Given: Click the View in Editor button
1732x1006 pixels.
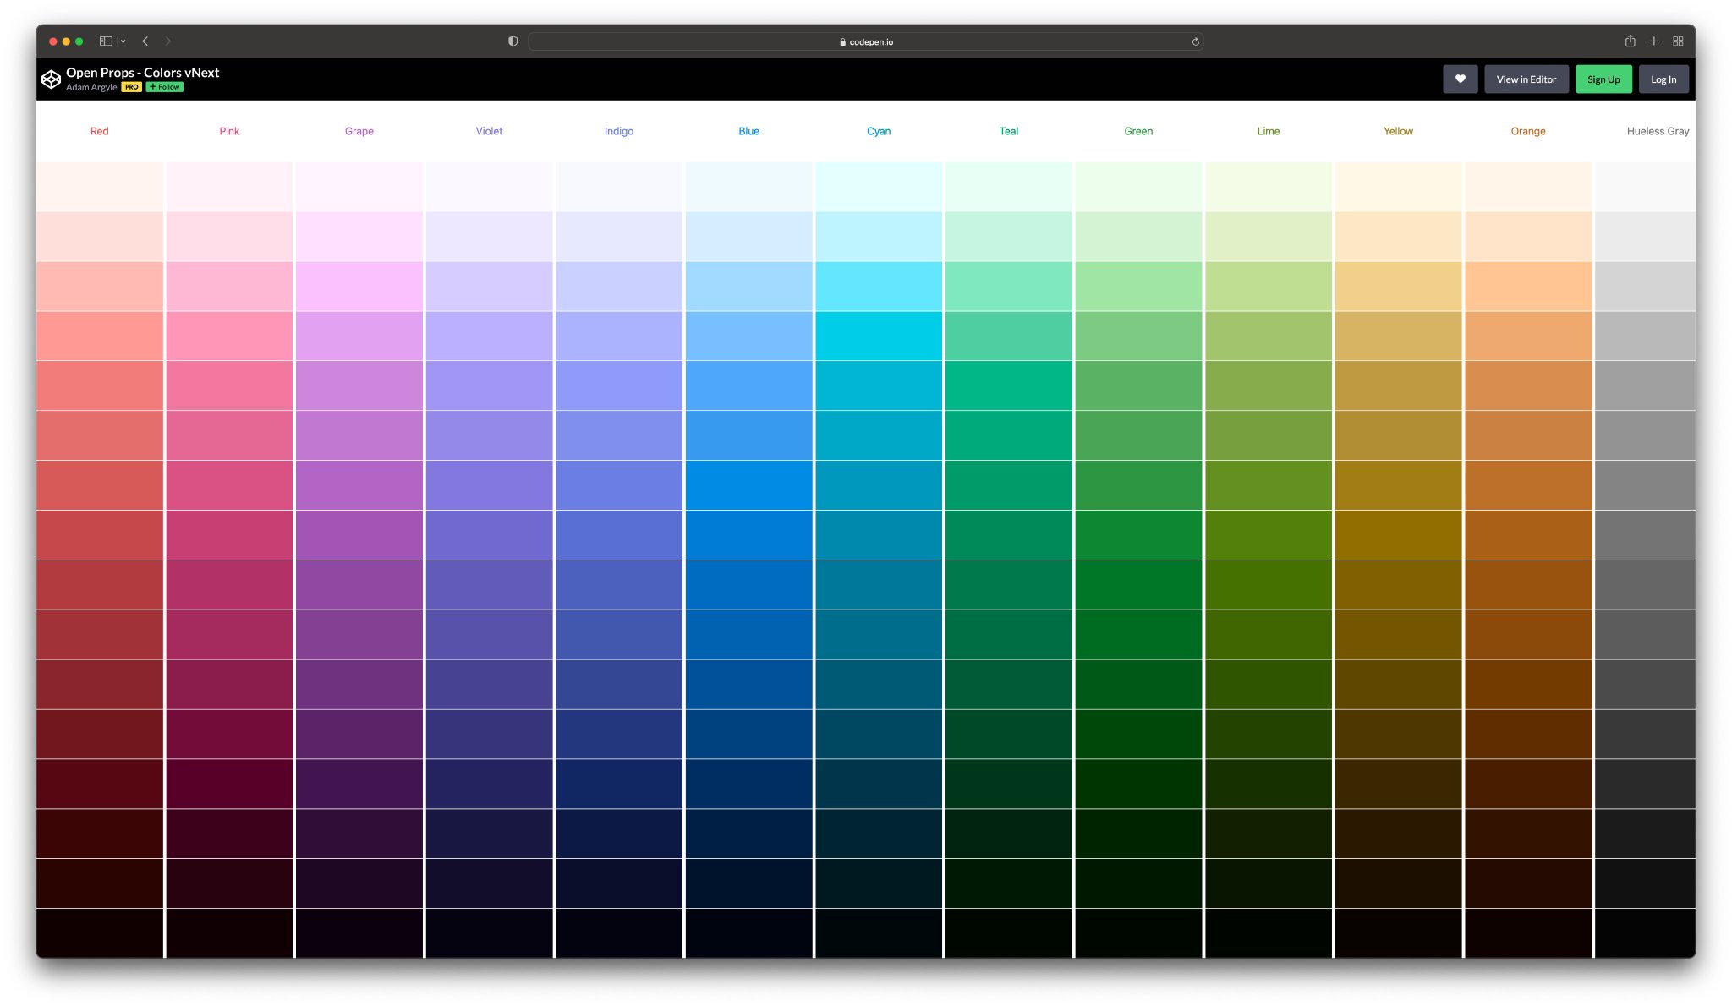Looking at the screenshot, I should tap(1526, 79).
